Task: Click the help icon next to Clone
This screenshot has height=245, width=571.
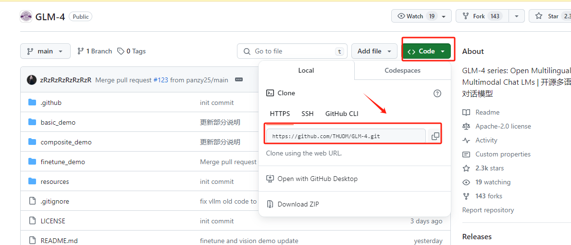Action: (x=437, y=93)
